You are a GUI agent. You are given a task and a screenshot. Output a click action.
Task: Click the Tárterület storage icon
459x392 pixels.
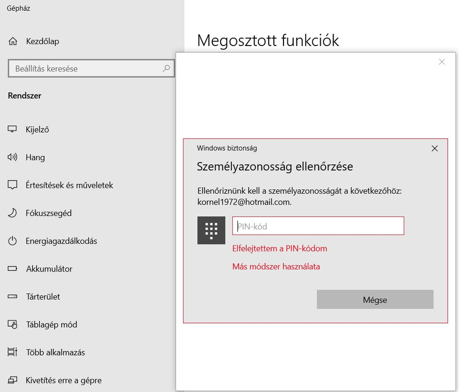click(x=12, y=296)
